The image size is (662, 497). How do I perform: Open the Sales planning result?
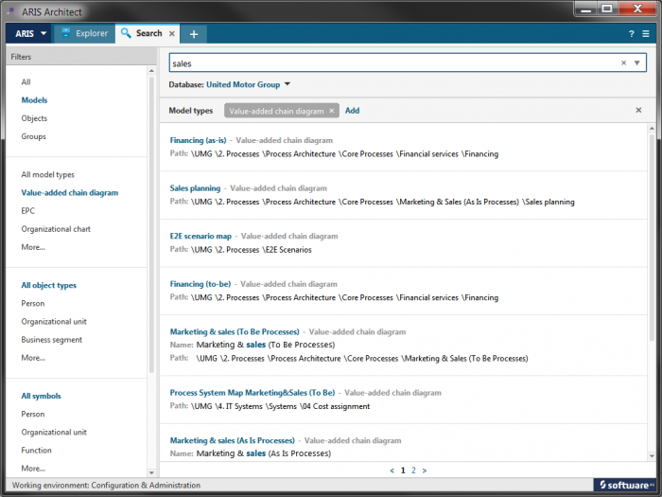(195, 188)
